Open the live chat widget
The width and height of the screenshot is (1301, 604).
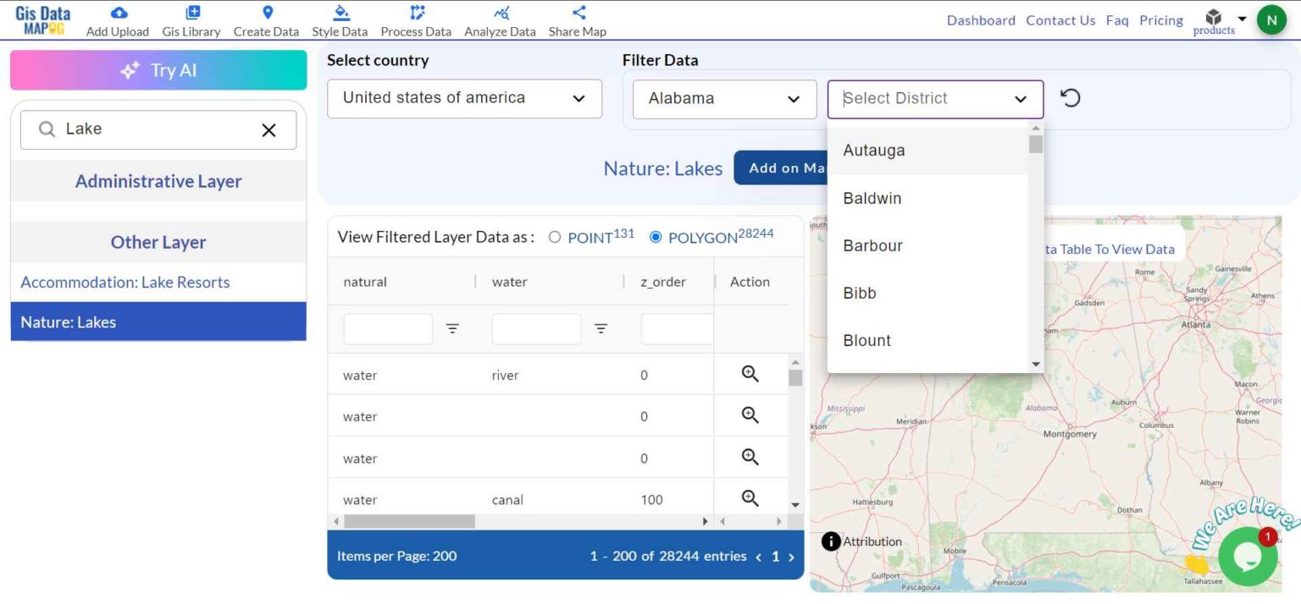click(x=1247, y=555)
